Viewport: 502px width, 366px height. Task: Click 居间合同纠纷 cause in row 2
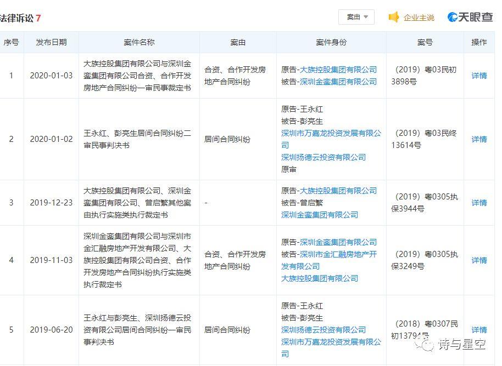(x=227, y=139)
